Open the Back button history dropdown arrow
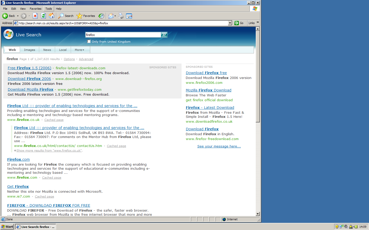The width and height of the screenshot is (369, 230). click(18, 16)
